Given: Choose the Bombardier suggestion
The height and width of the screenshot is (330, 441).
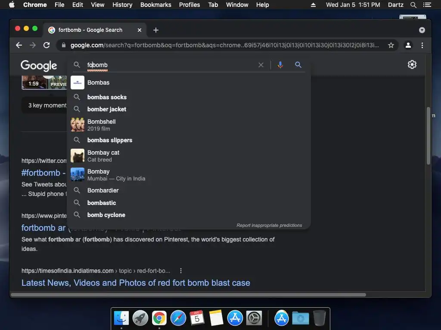Looking at the screenshot, I should [189, 190].
